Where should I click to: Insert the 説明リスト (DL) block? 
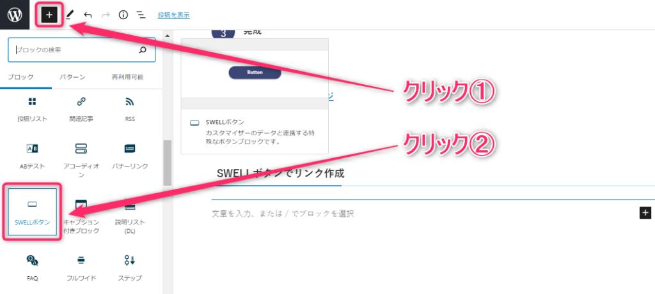point(129,217)
